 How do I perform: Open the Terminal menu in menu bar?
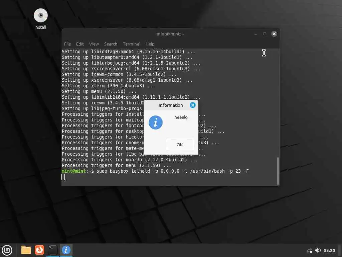click(x=132, y=44)
